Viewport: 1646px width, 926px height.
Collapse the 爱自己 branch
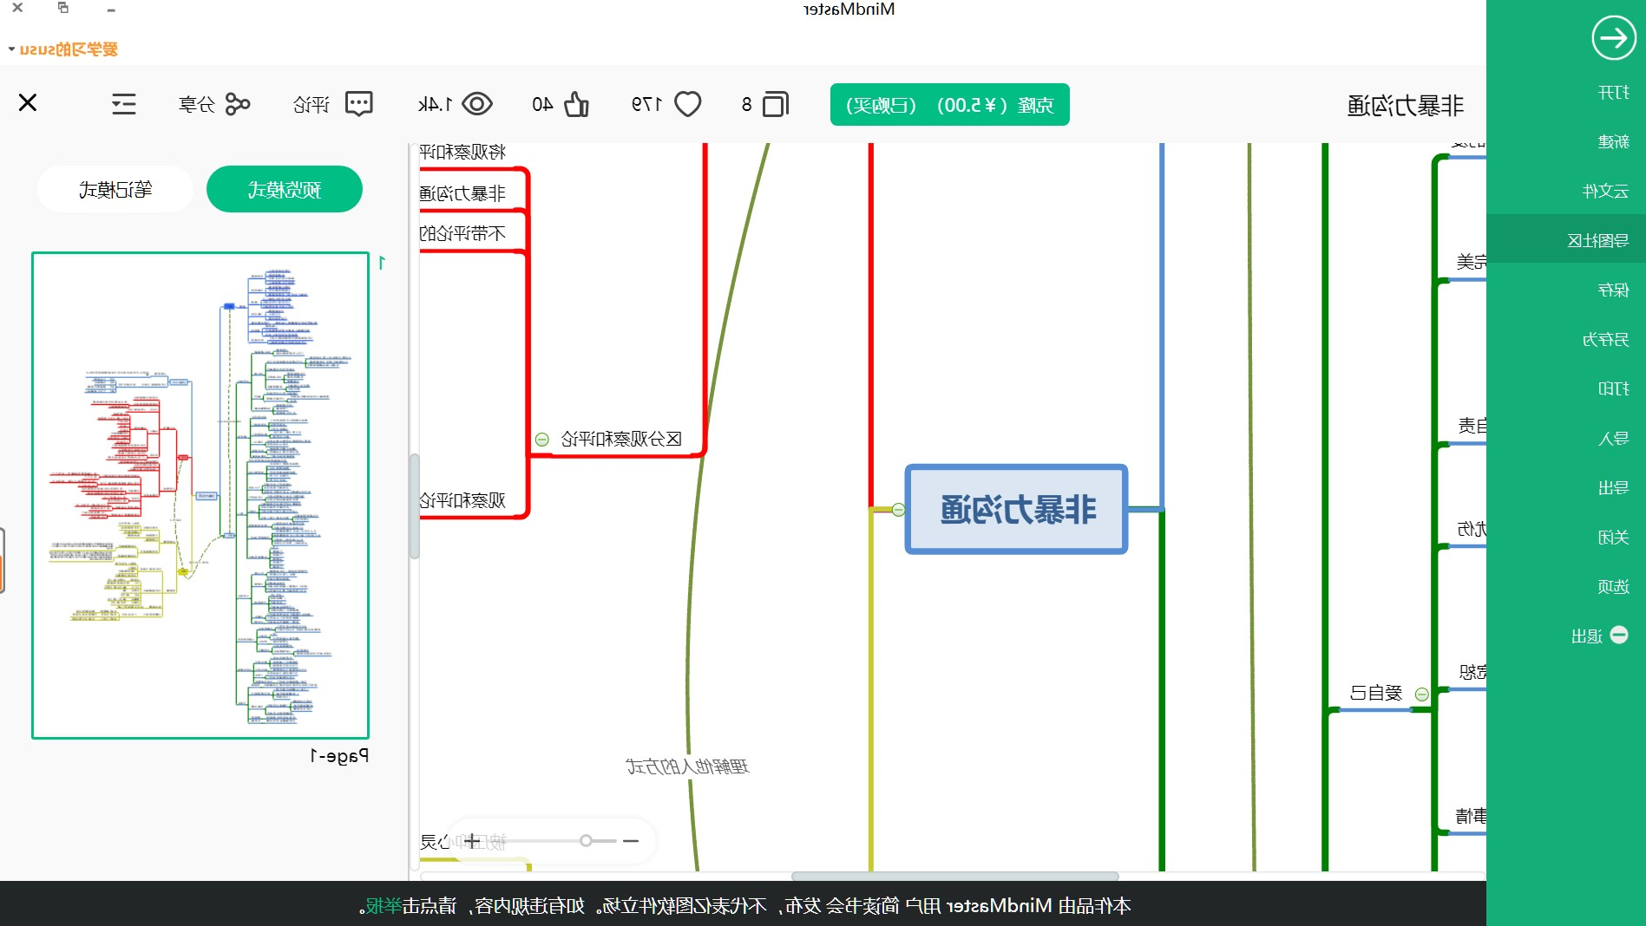tap(1421, 694)
